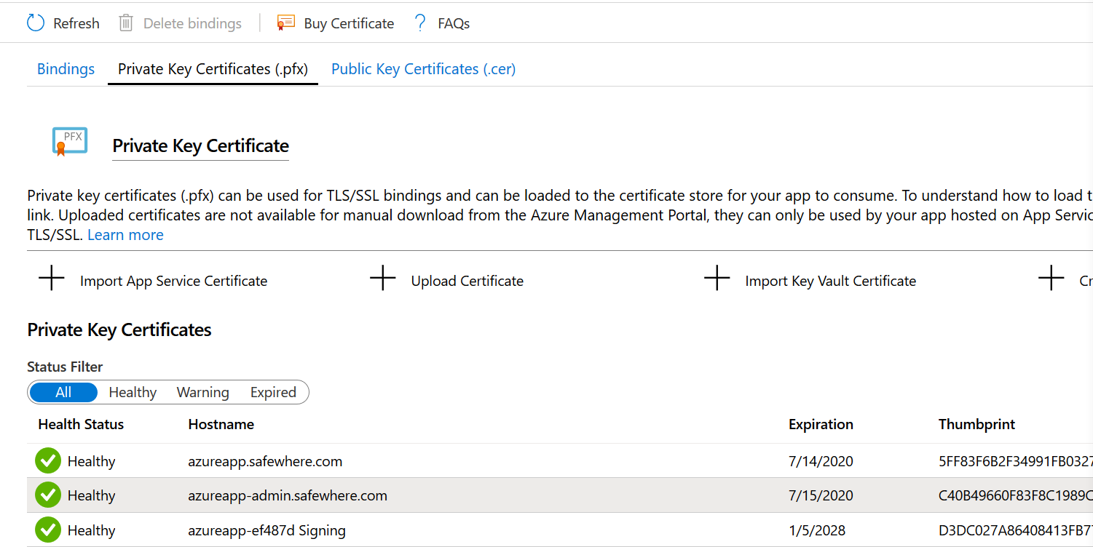Open Public Key Certificates (.cer) tab

423,69
